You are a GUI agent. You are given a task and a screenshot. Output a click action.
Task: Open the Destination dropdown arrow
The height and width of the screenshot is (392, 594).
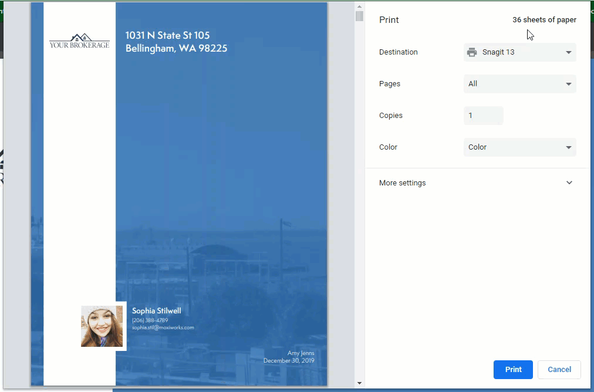click(568, 52)
